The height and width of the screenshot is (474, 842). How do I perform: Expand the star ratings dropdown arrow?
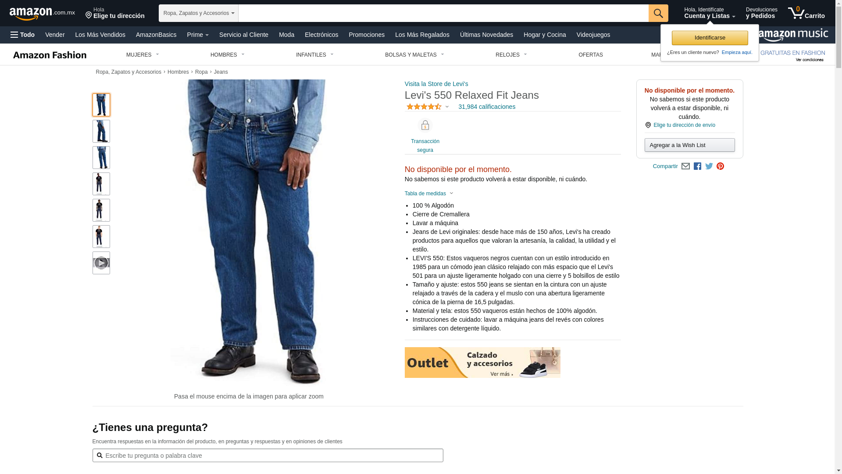point(447,107)
